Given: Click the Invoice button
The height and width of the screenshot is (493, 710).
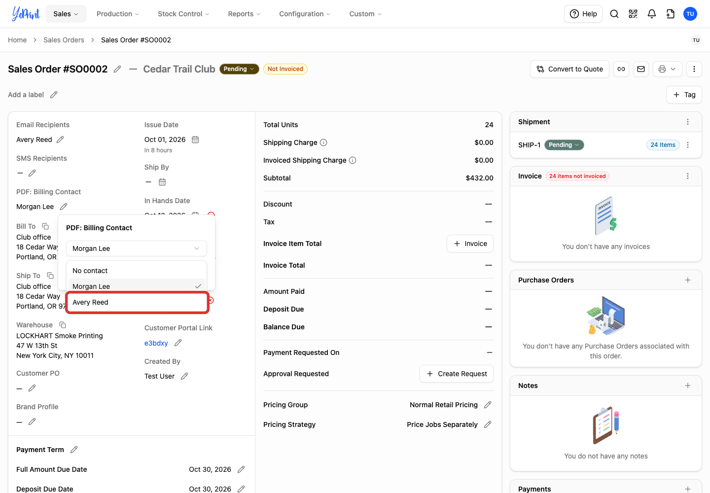Looking at the screenshot, I should coord(470,244).
